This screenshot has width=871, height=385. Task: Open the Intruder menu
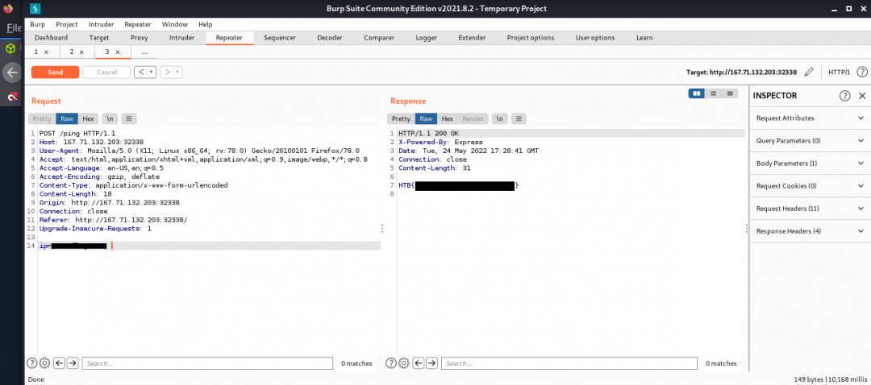[101, 24]
